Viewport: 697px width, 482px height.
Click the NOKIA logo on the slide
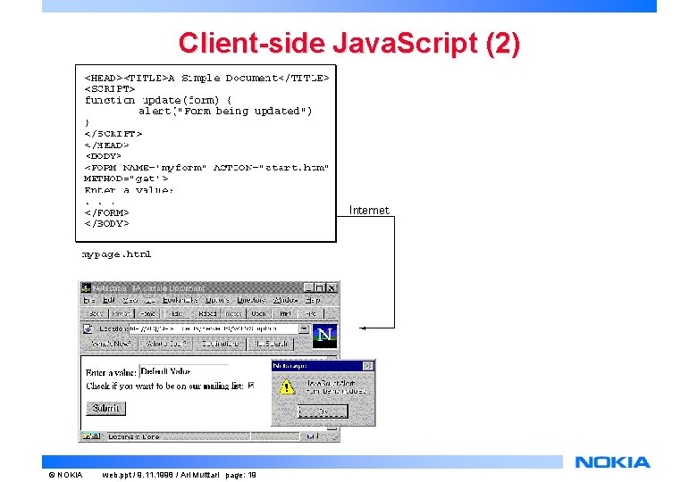612,462
